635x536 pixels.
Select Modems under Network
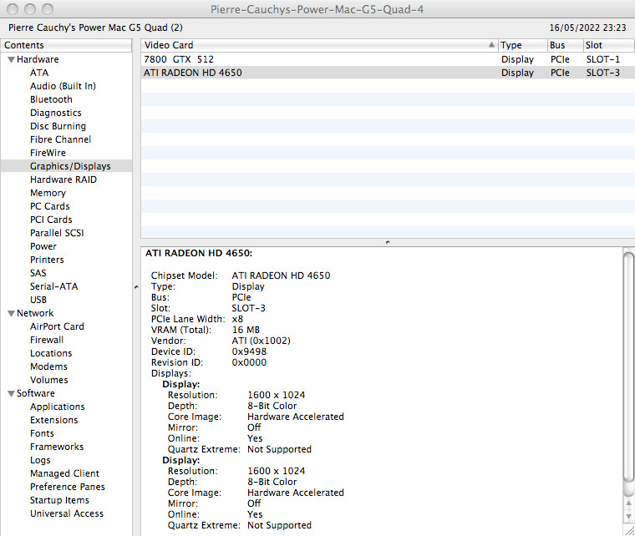tap(48, 367)
